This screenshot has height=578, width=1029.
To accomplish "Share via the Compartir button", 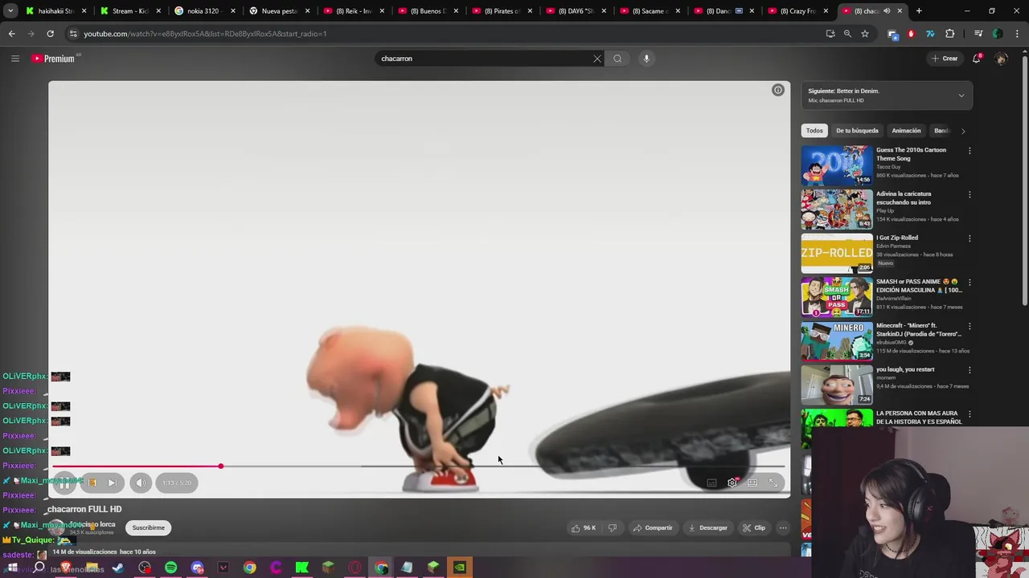I will pos(653,527).
